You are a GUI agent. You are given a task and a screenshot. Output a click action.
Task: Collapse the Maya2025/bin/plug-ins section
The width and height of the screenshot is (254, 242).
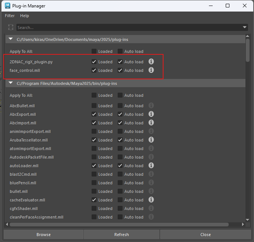pyautogui.click(x=11, y=83)
